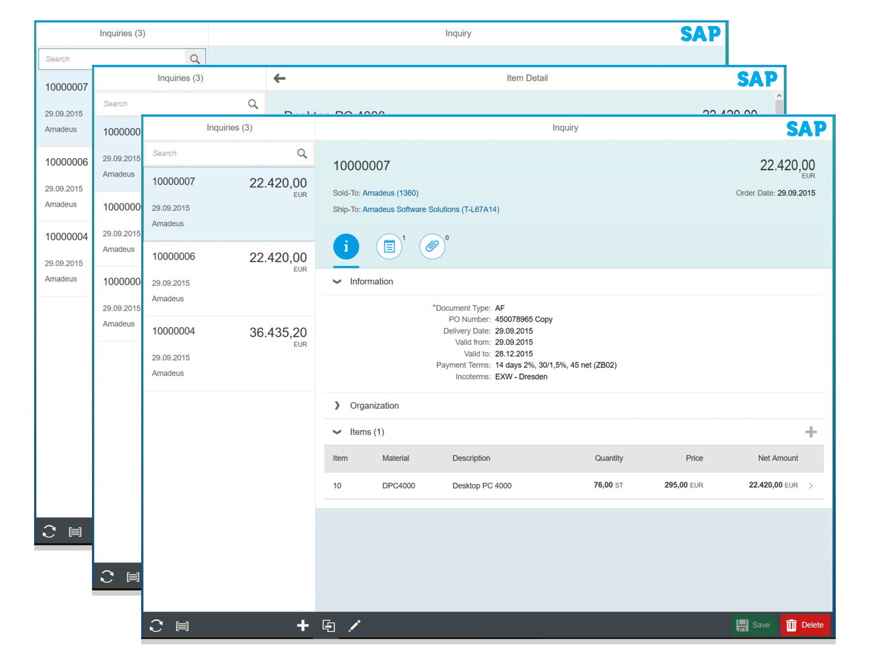Click the Delete button
889x668 pixels.
(805, 625)
